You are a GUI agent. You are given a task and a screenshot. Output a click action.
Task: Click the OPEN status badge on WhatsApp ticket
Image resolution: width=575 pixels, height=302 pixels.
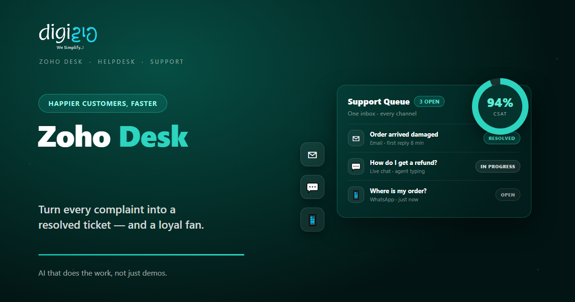pyautogui.click(x=508, y=195)
